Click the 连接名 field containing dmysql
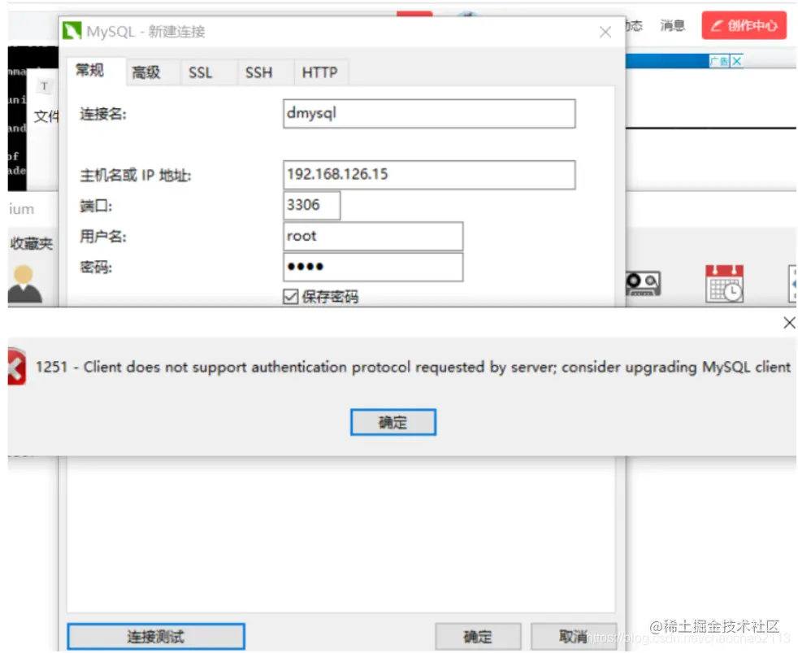The width and height of the screenshot is (798, 653). (x=429, y=114)
